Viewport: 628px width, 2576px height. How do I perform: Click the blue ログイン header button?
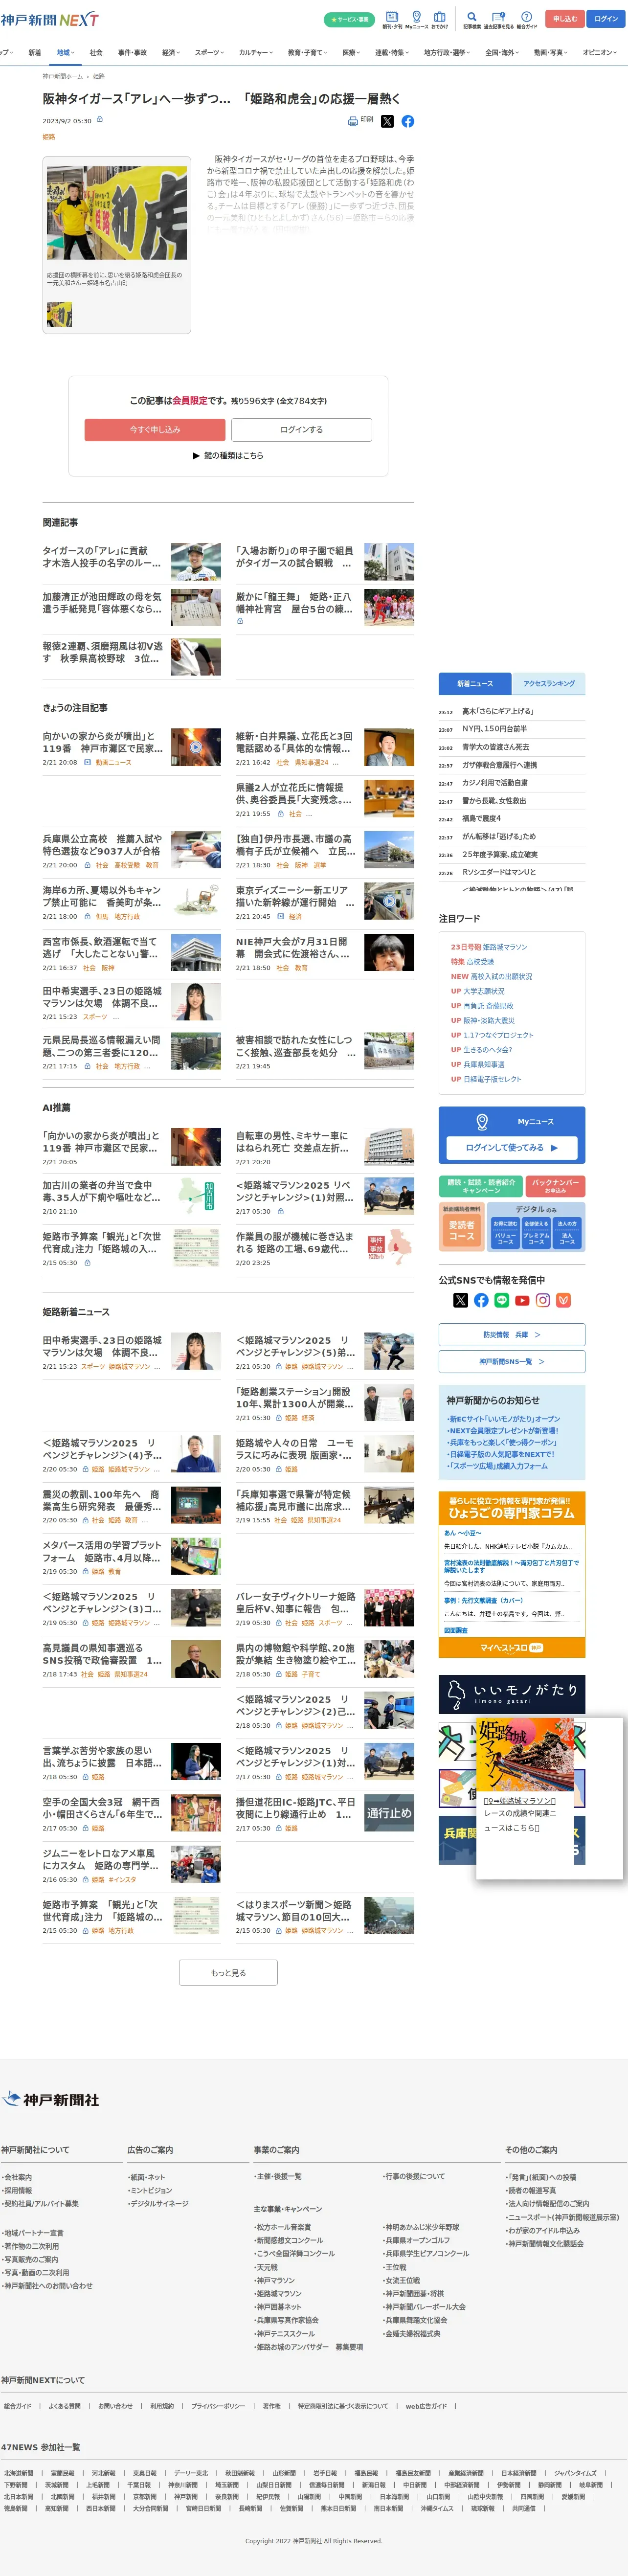[606, 19]
